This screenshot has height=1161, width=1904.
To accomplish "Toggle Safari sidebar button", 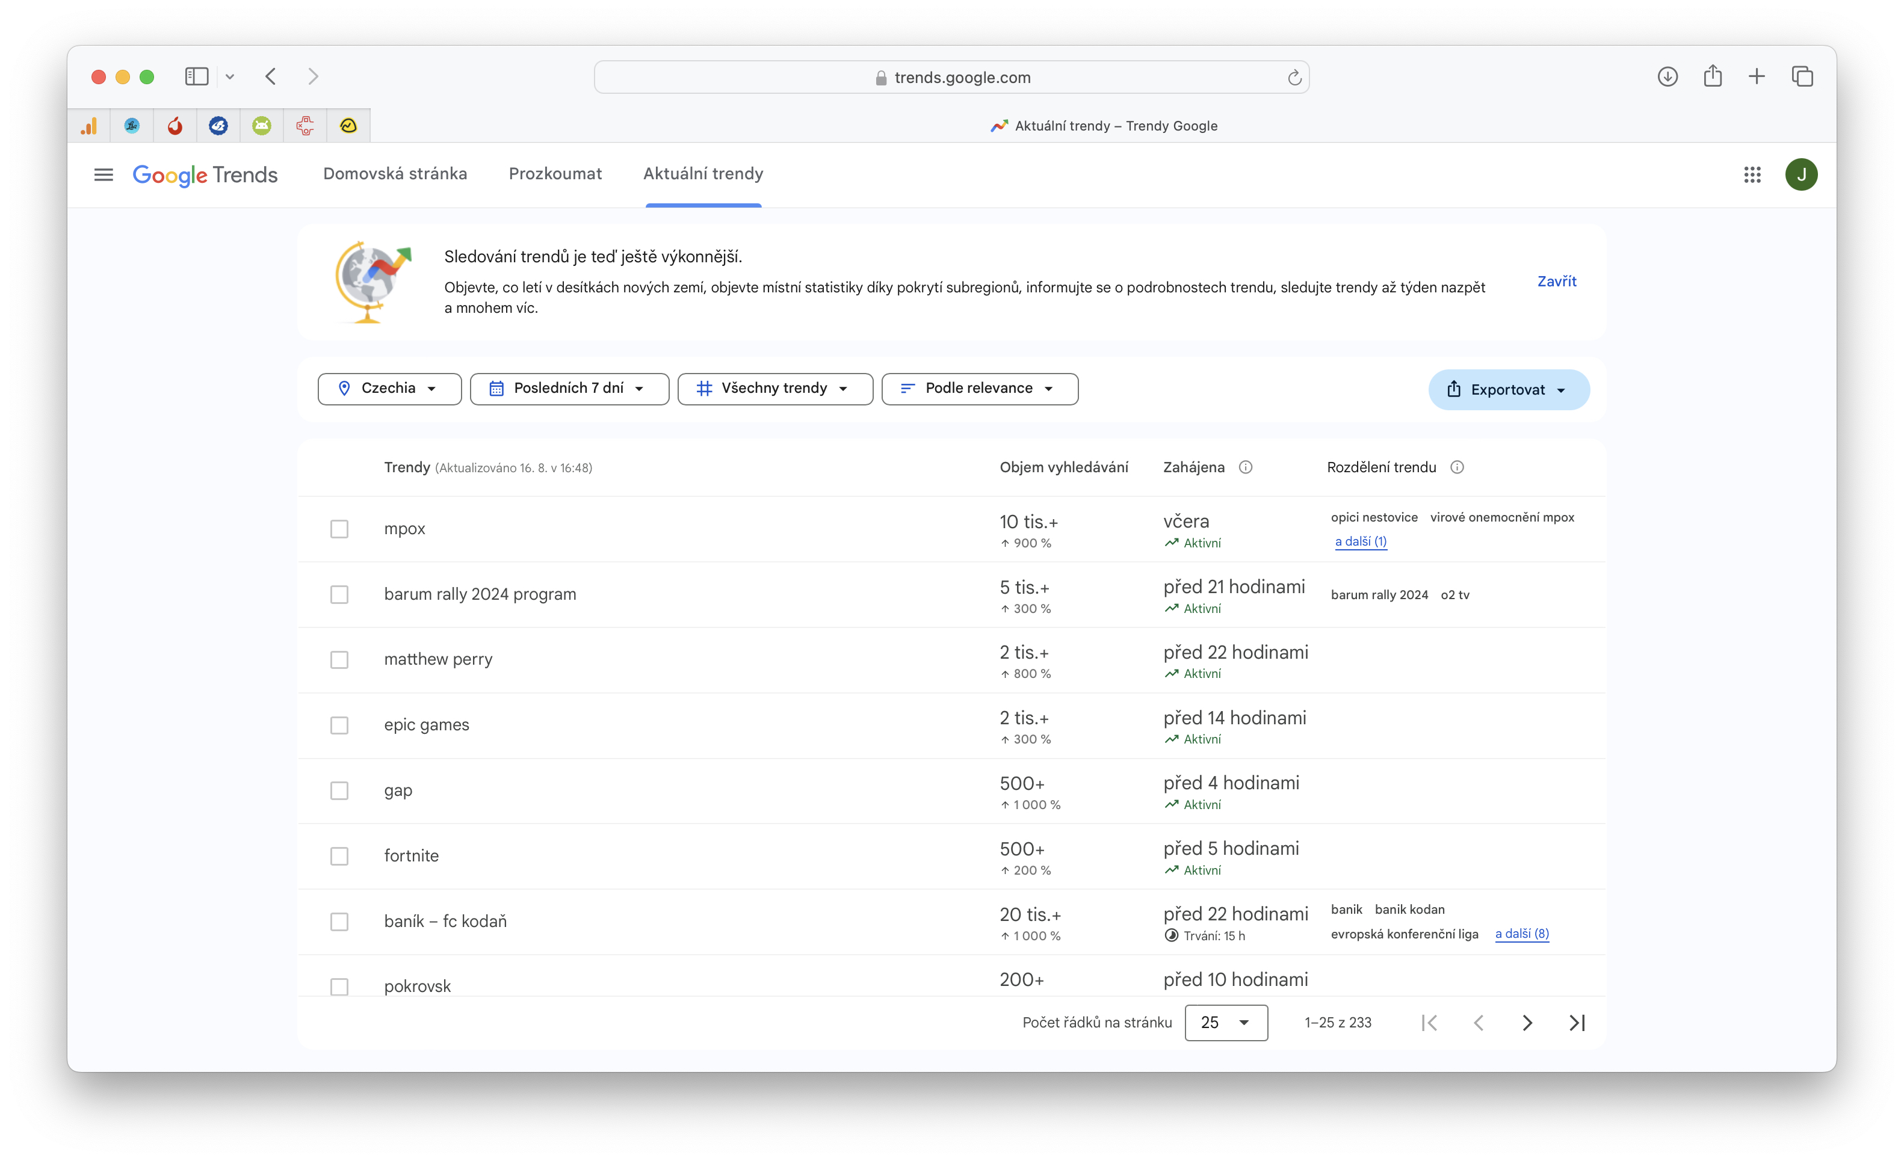I will coord(196,76).
